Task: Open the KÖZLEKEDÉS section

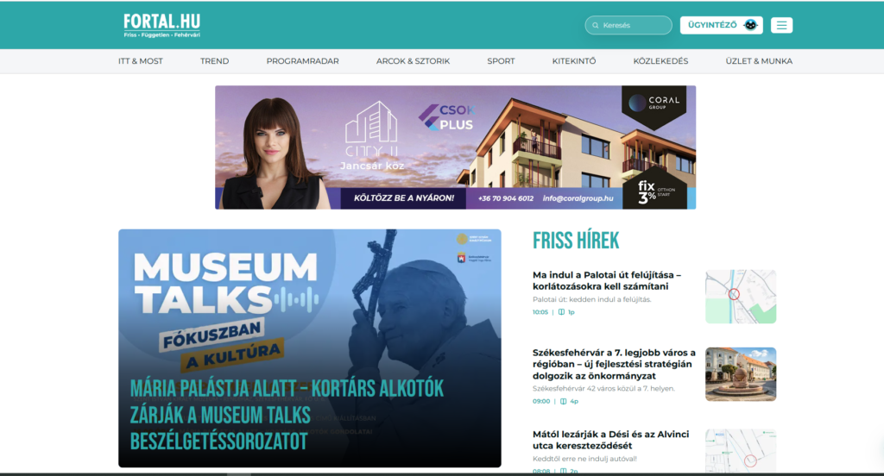Action: (x=660, y=61)
